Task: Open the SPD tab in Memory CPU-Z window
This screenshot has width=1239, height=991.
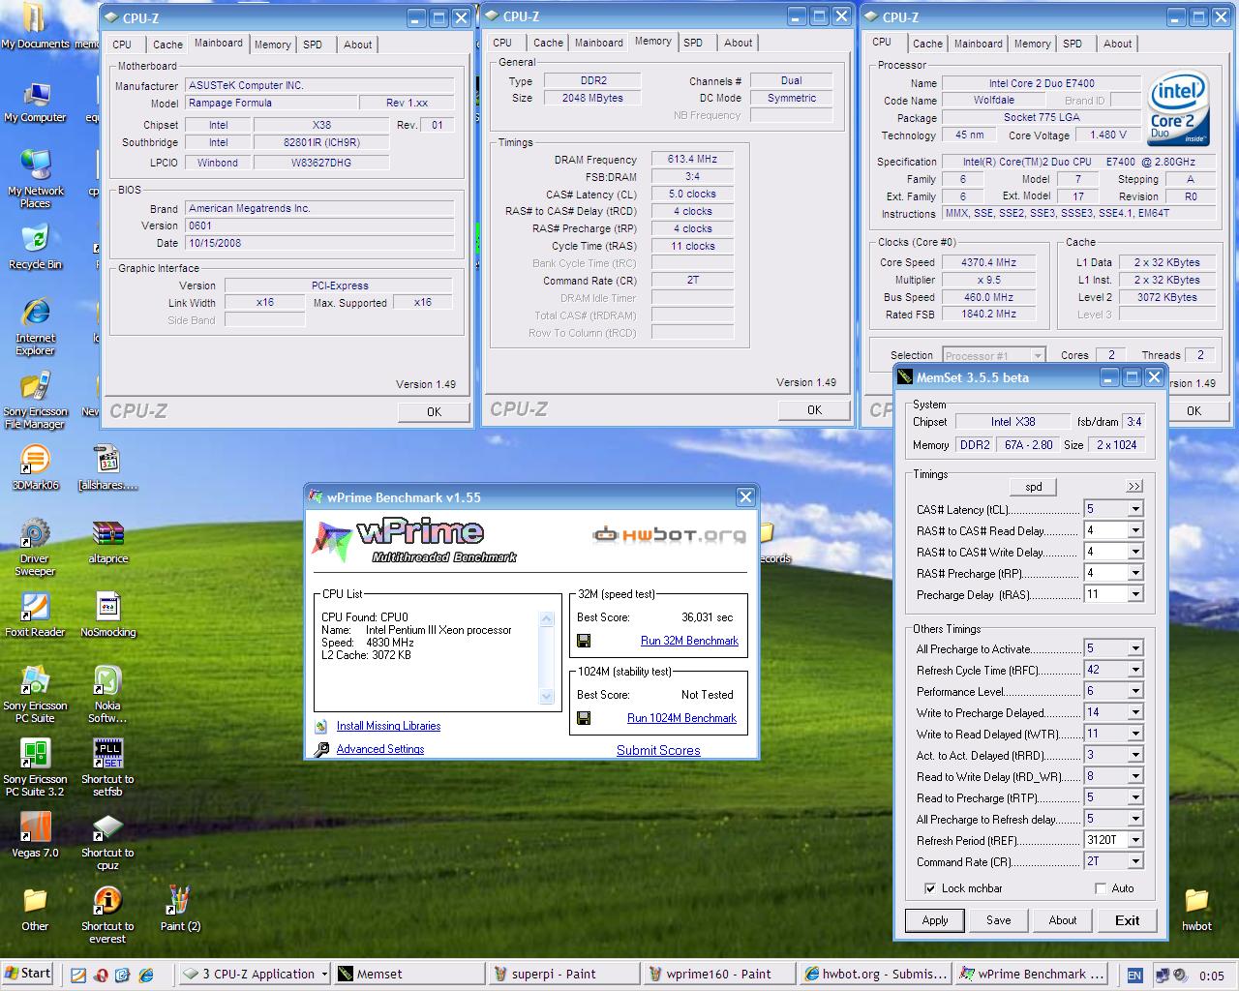Action: click(x=693, y=43)
